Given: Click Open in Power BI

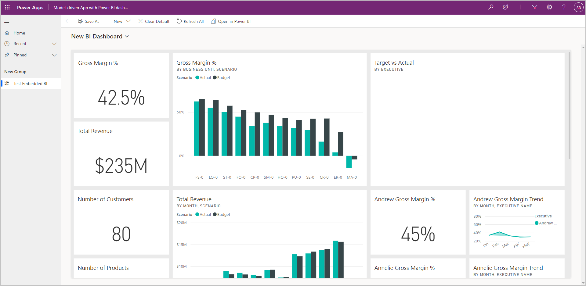Looking at the screenshot, I should [x=231, y=21].
